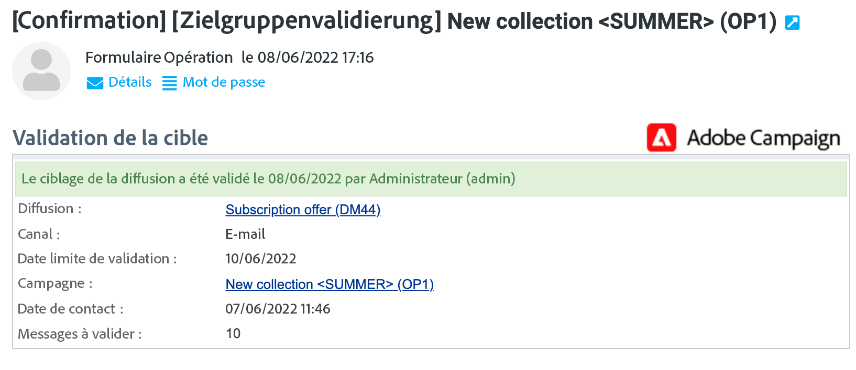Screen dimensions: 856x370
Task: Click the E-mail channel value
Action: point(245,234)
